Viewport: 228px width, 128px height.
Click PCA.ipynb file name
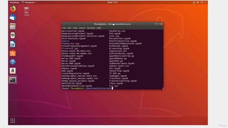coord(115,33)
